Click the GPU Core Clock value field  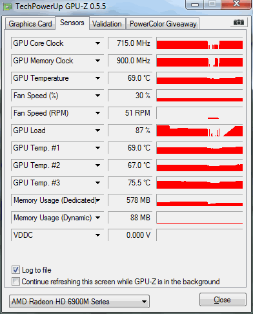coord(130,43)
